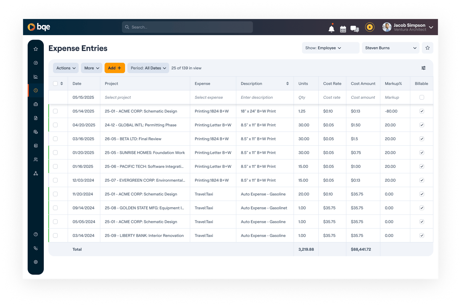Select the row checkbox for GLOBAL INTL Permitting Phase
The height and width of the screenshot is (306, 461).
click(55, 125)
